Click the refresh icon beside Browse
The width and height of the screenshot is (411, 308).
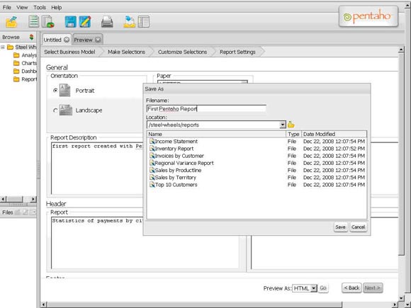[31, 37]
